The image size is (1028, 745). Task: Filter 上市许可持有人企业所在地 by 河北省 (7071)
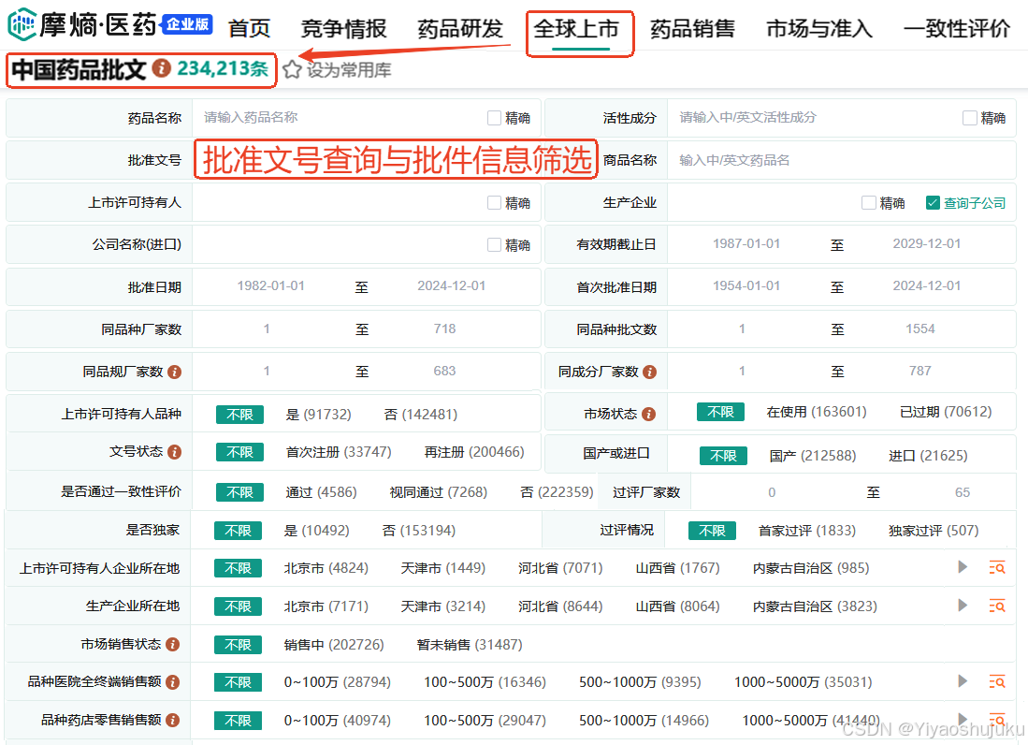click(560, 568)
